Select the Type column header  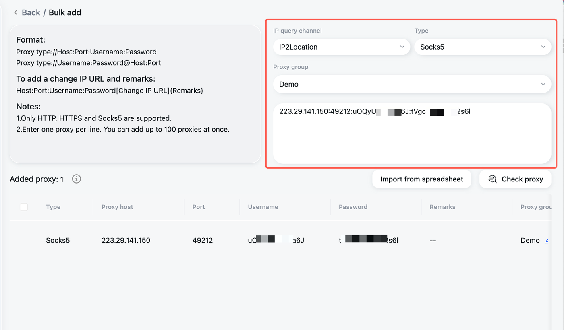click(x=53, y=207)
